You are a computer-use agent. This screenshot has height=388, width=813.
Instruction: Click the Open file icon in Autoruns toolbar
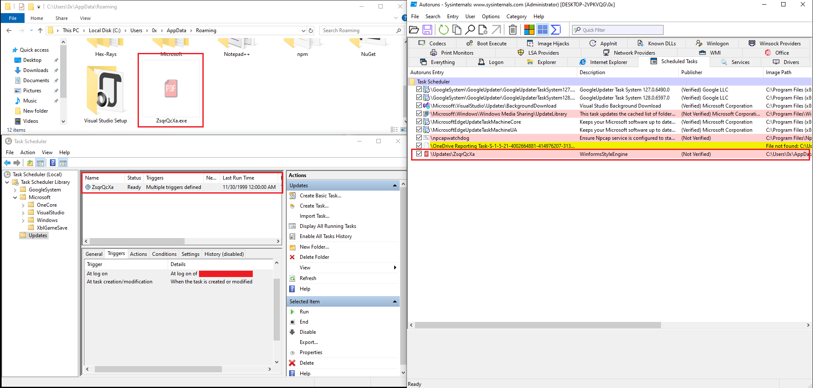tap(414, 30)
